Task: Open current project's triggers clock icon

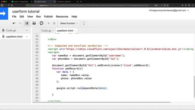Action: [41, 23]
